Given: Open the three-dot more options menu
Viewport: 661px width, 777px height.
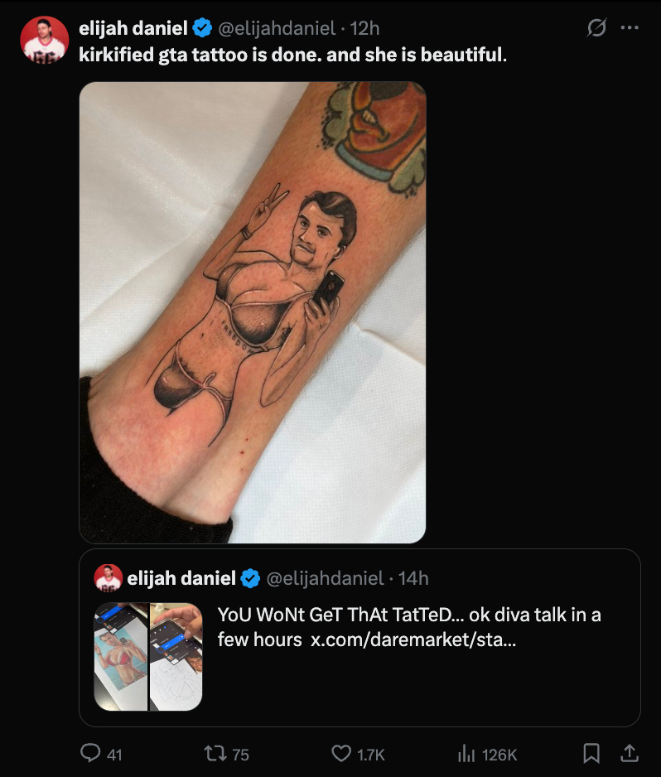Looking at the screenshot, I should [x=630, y=28].
